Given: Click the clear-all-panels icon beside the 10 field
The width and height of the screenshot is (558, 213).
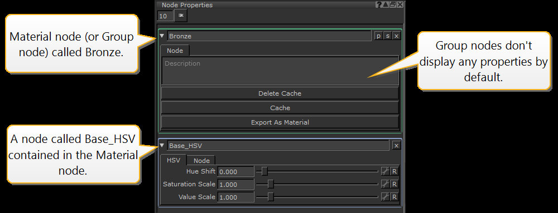Looking at the screenshot, I should tap(181, 16).
